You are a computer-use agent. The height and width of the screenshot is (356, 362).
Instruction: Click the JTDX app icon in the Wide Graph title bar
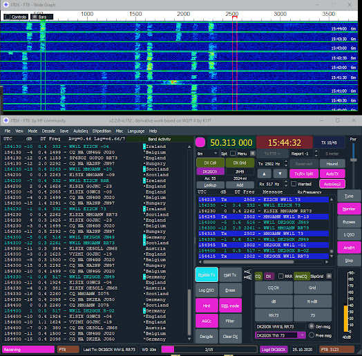pyautogui.click(x=6, y=5)
